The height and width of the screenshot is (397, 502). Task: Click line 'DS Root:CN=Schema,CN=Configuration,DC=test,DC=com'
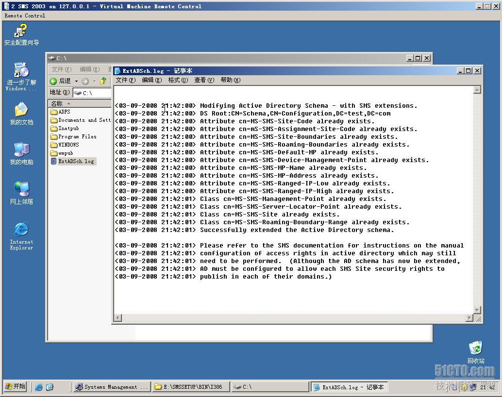point(295,114)
